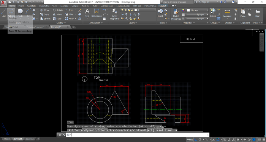Select the Circle tool
Screen dimensions: 266x142
pos(20,13)
